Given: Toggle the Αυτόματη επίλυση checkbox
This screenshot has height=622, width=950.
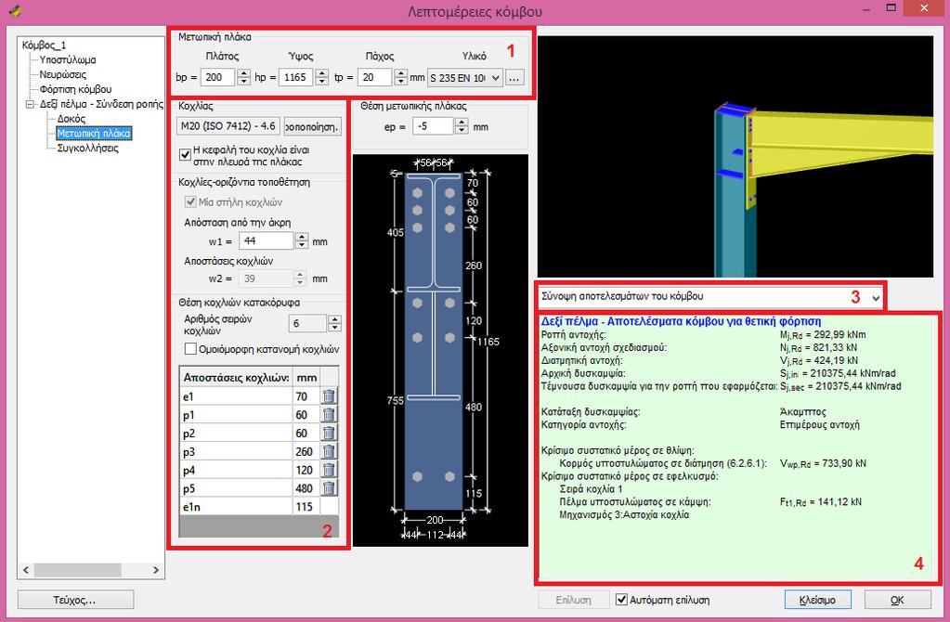Looking at the screenshot, I should (x=621, y=600).
